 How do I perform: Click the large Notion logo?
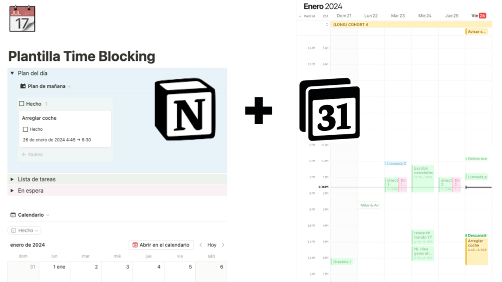click(185, 108)
